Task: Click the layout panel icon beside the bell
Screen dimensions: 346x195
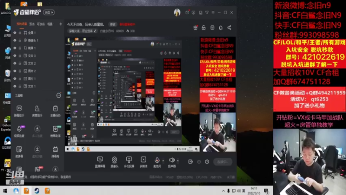Action: click(x=212, y=28)
